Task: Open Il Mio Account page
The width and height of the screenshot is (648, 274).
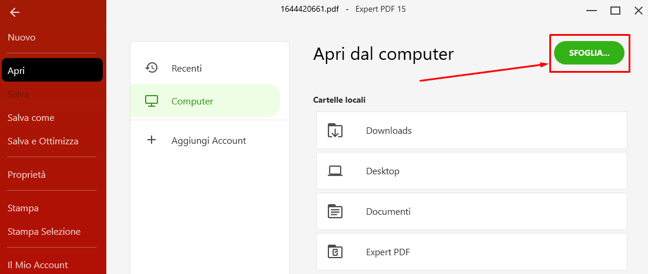Action: point(38,265)
